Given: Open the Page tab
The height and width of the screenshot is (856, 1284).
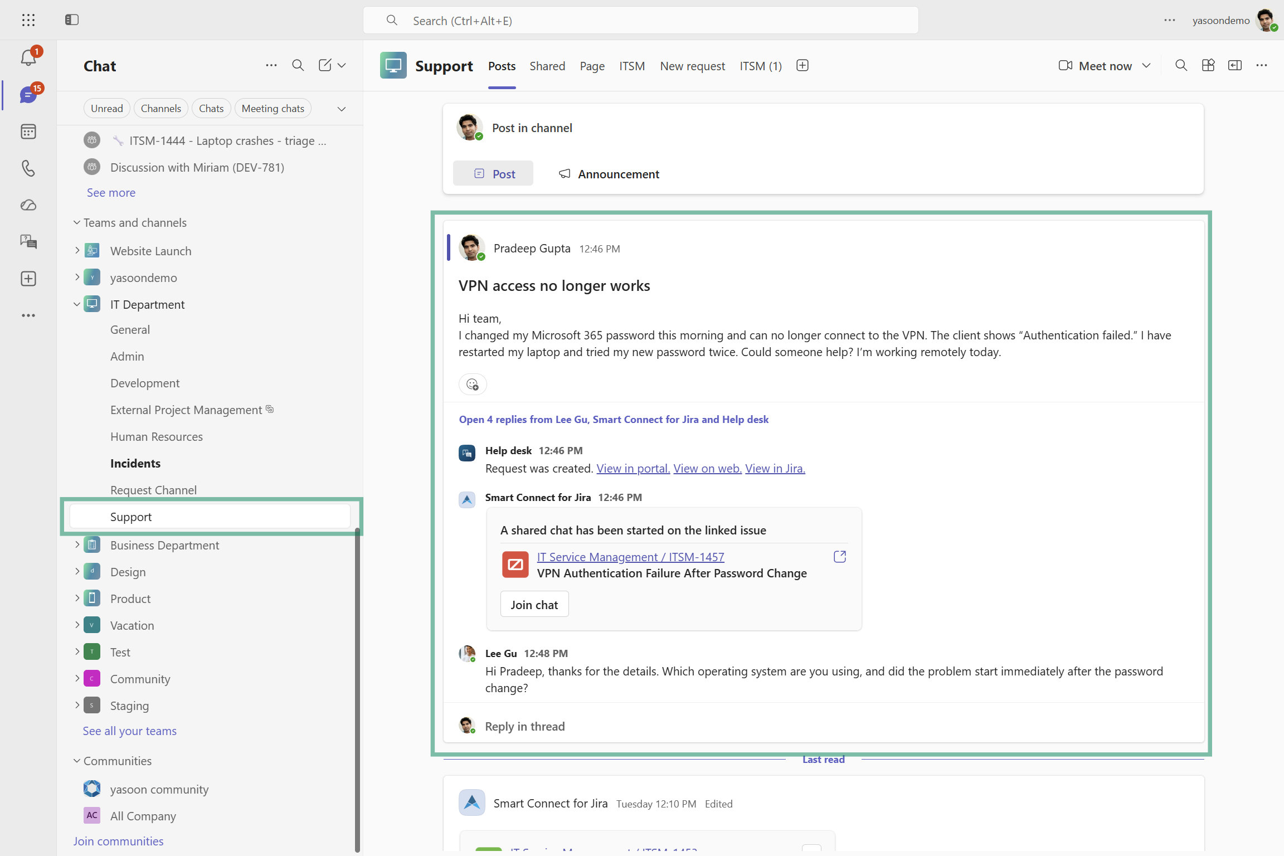Looking at the screenshot, I should coord(592,66).
